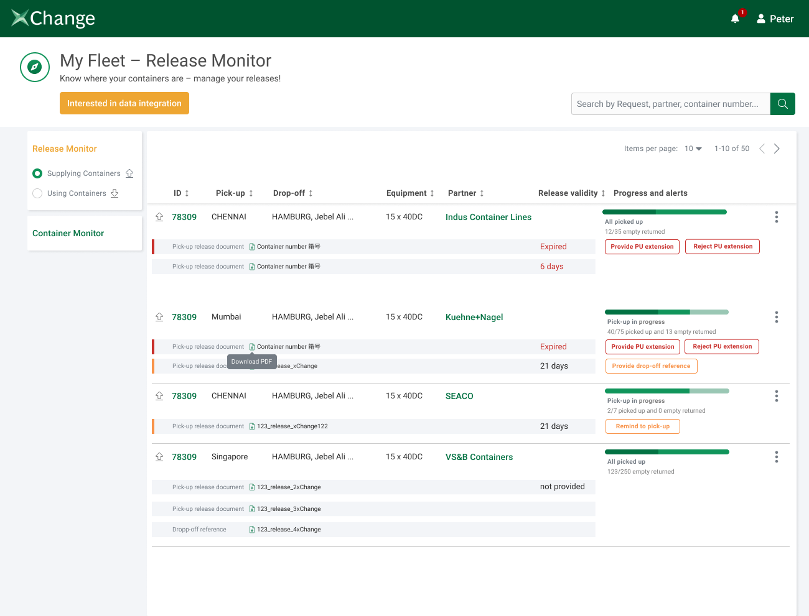Open the three-dot menu for SEACO row
This screenshot has height=616, width=809.
pos(776,396)
